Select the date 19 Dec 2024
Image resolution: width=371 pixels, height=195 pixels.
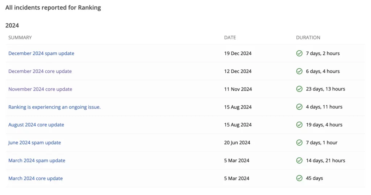238,54
